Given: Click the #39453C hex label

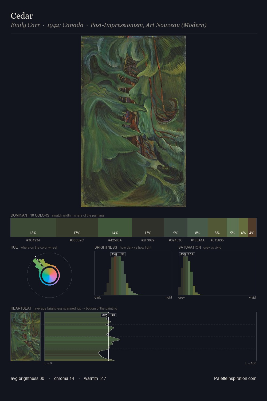Looking at the screenshot, I should pyautogui.click(x=176, y=240).
